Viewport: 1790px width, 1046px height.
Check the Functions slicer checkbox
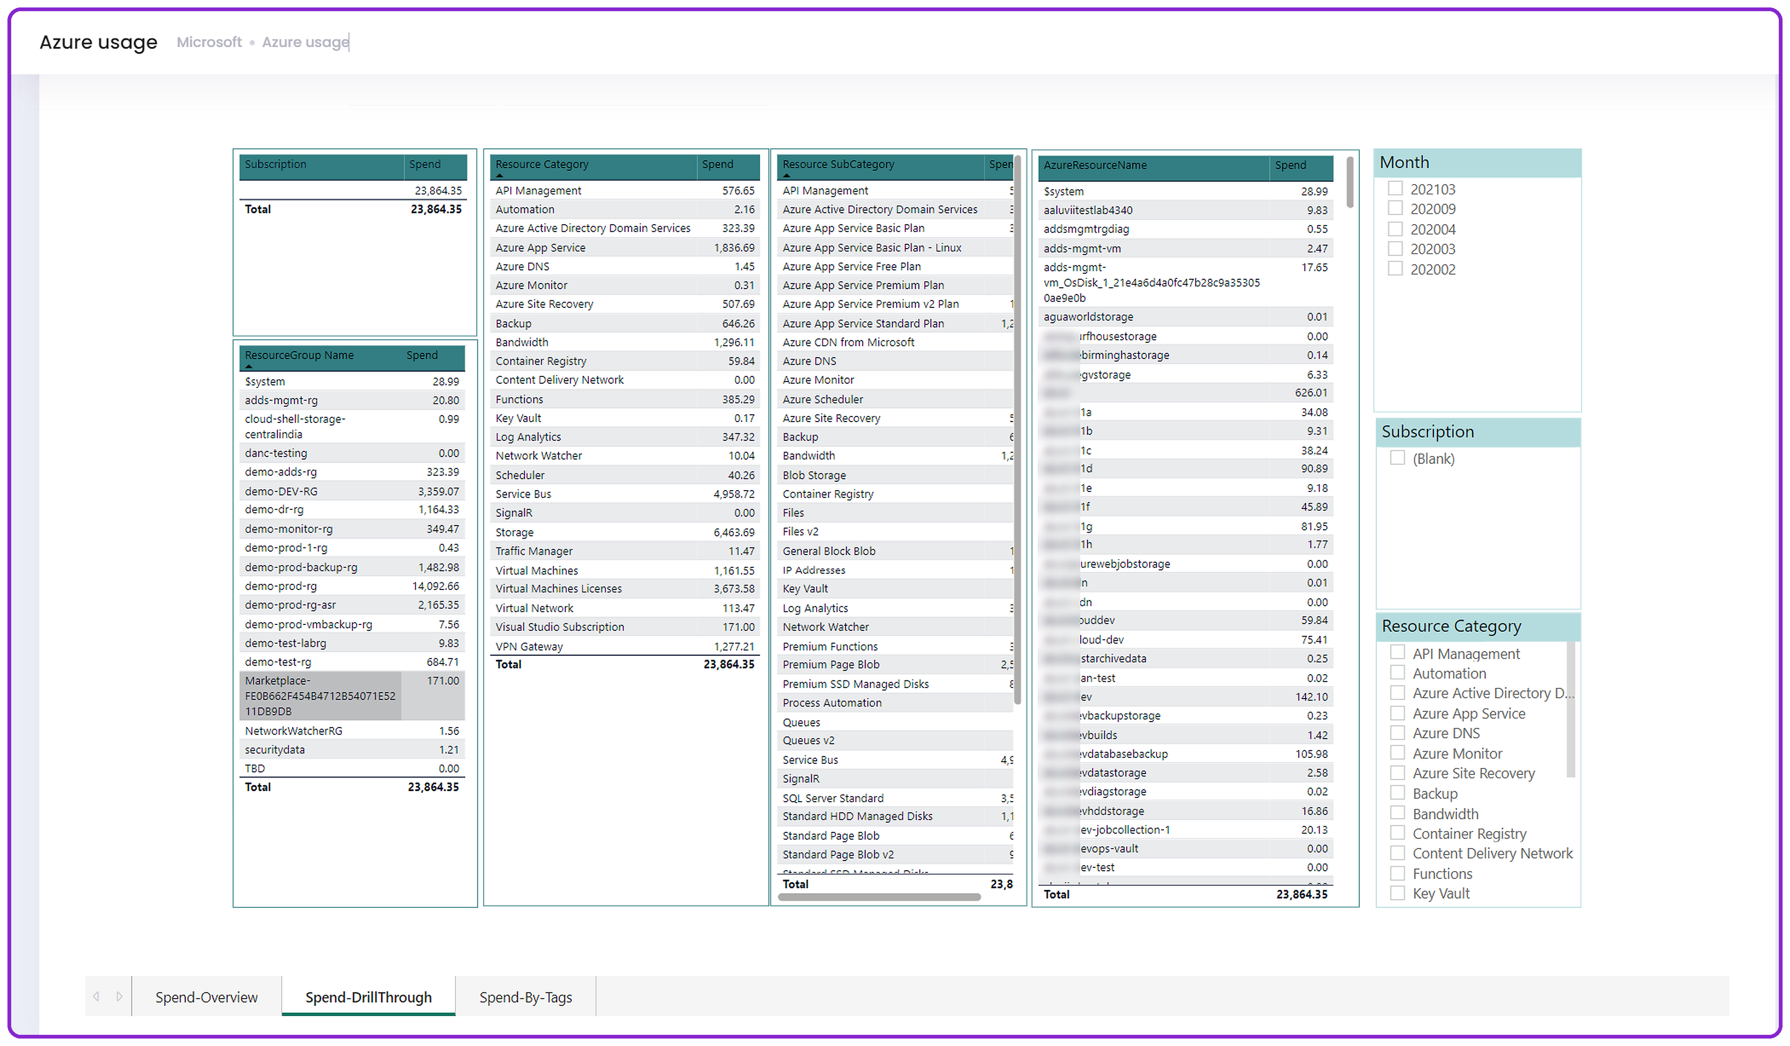tap(1397, 873)
